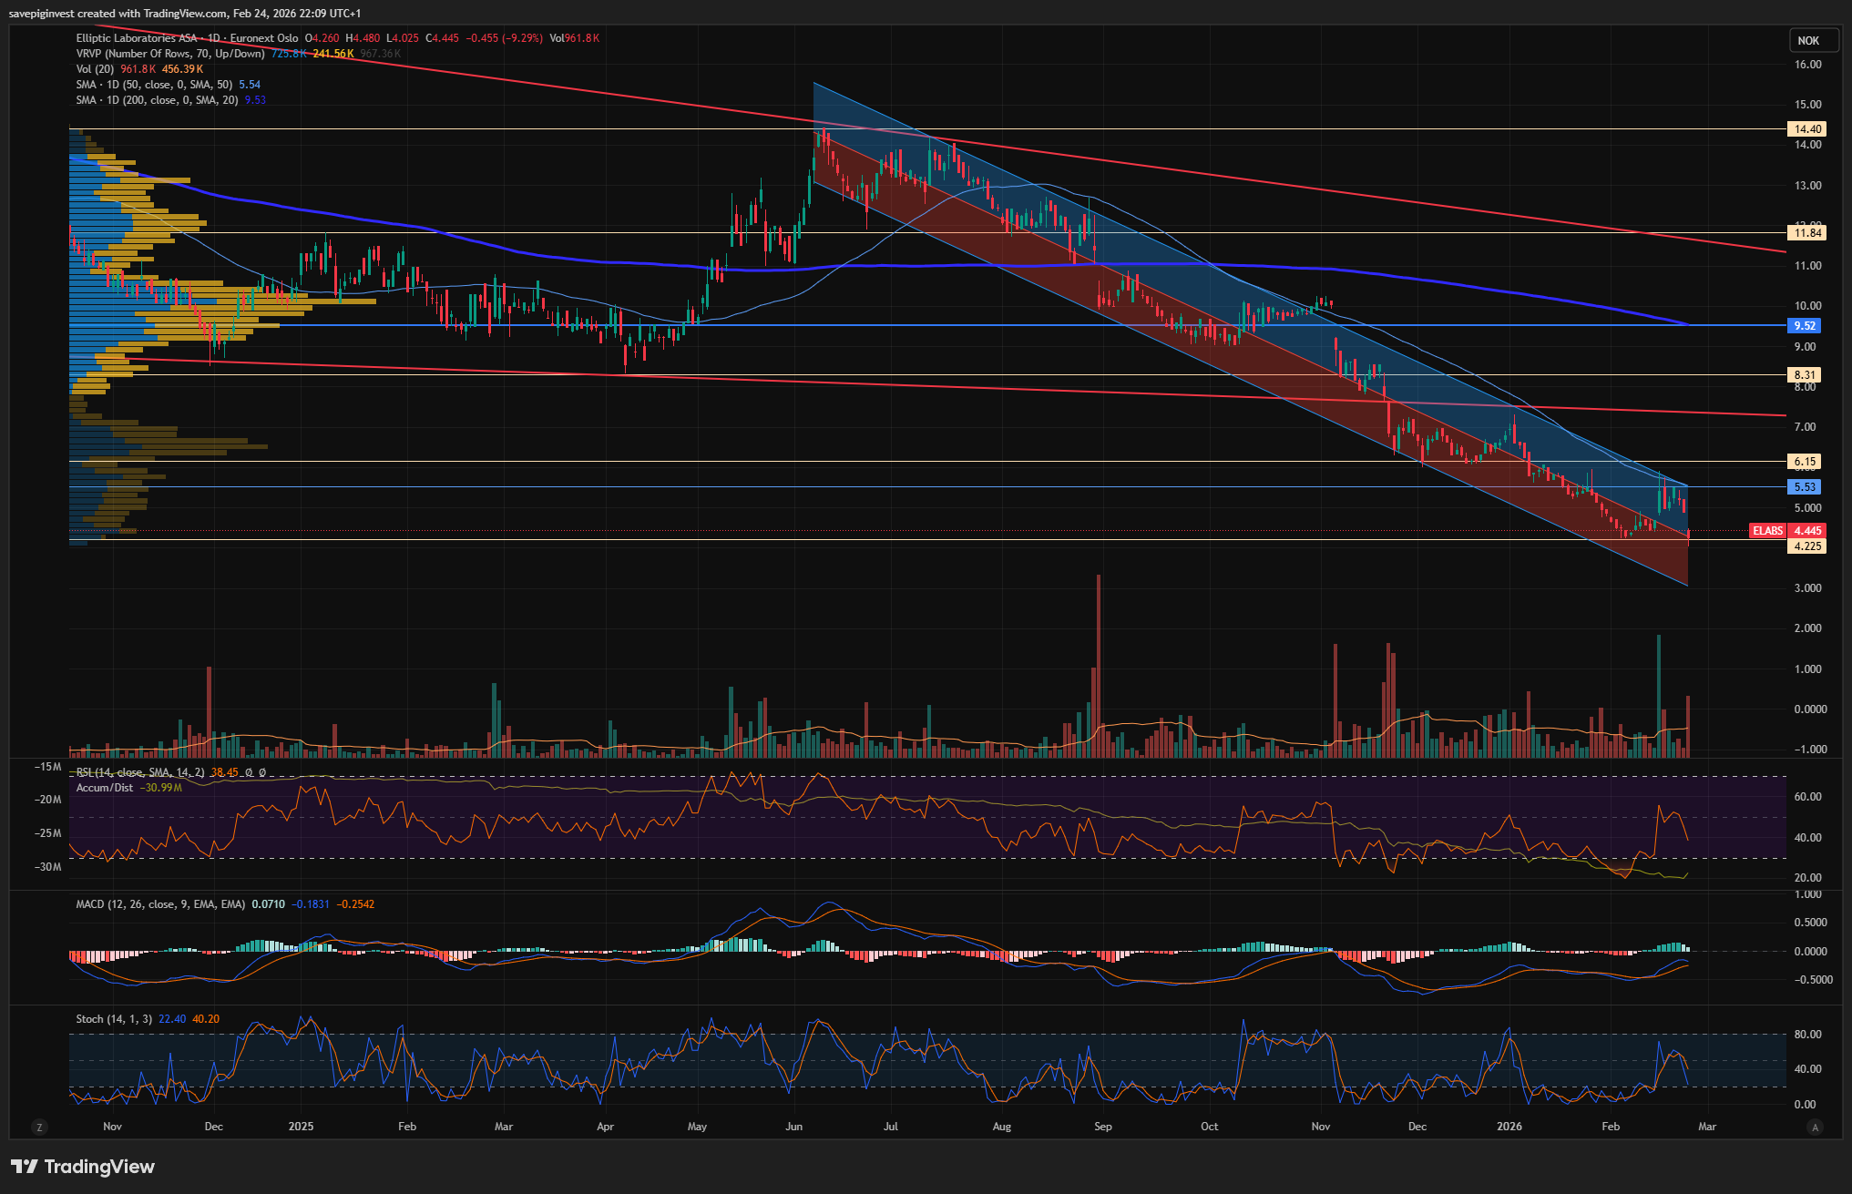Click the Vol (20) indicator legend
1852x1194 pixels.
point(95,69)
